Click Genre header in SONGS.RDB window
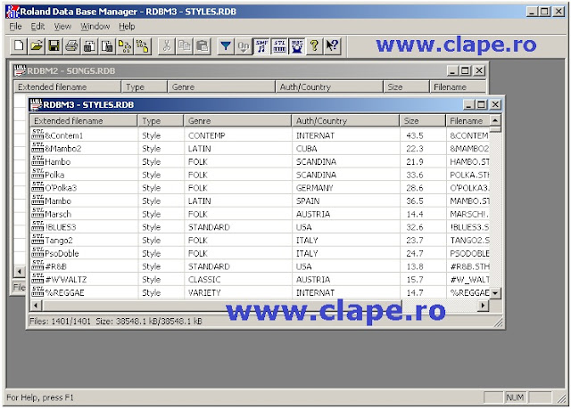The image size is (571, 409). tap(220, 87)
